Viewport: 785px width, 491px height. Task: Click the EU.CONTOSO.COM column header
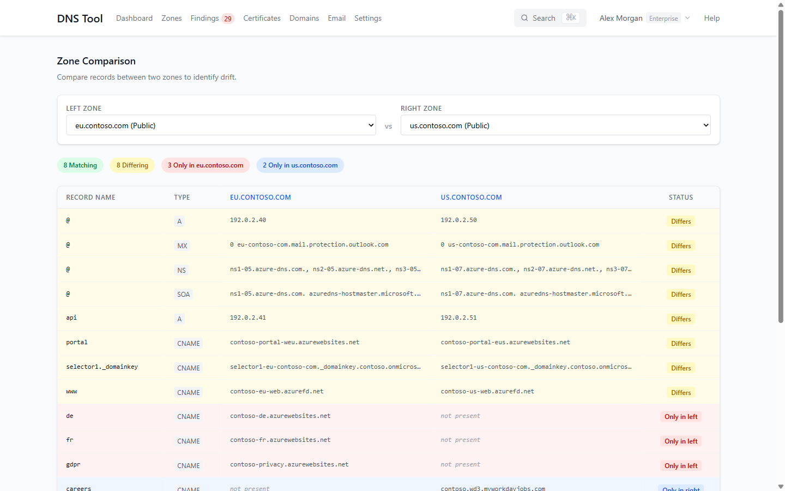tap(261, 197)
